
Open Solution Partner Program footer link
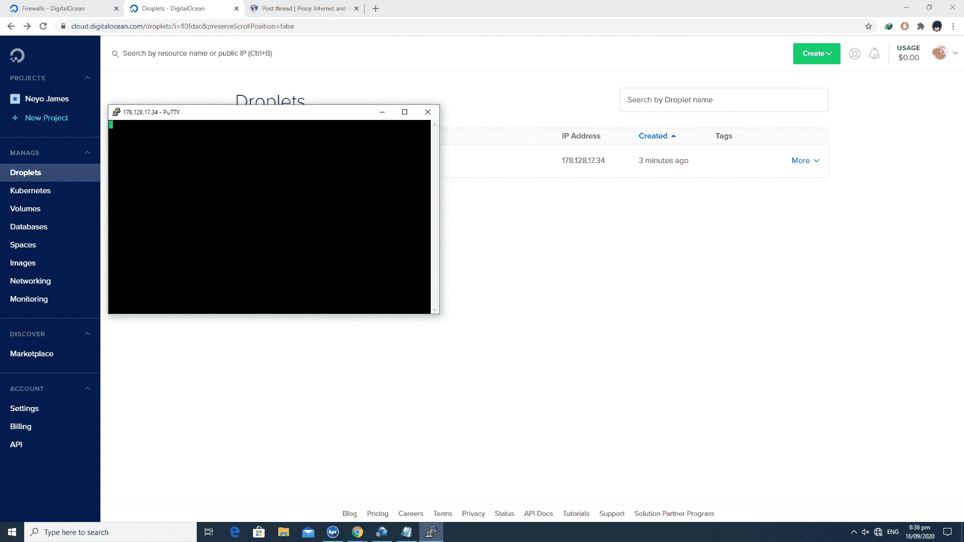click(674, 513)
